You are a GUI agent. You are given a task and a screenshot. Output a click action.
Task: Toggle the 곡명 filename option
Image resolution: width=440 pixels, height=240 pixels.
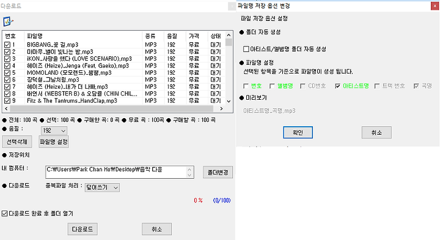[416, 86]
